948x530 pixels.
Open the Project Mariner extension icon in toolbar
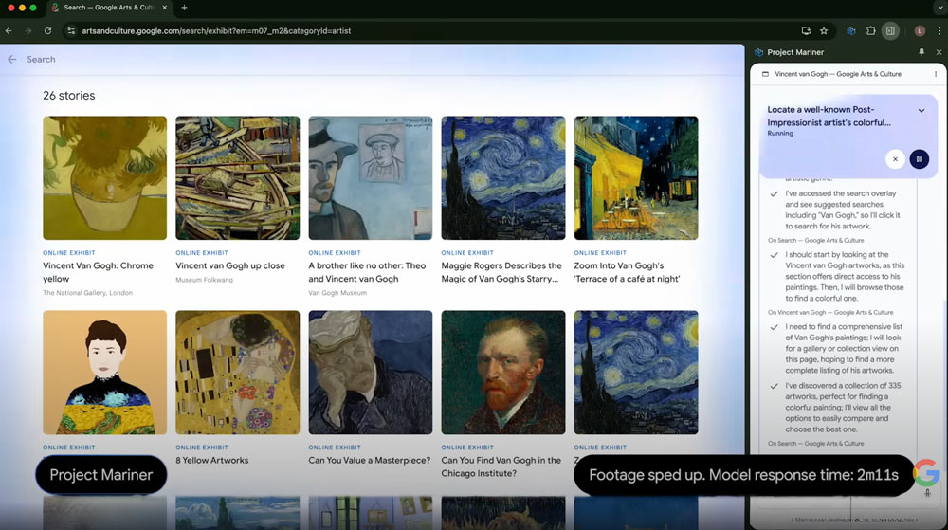(x=850, y=31)
